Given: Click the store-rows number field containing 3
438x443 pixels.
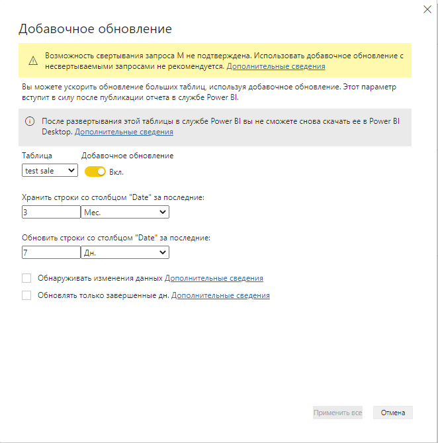Looking at the screenshot, I should (x=52, y=212).
